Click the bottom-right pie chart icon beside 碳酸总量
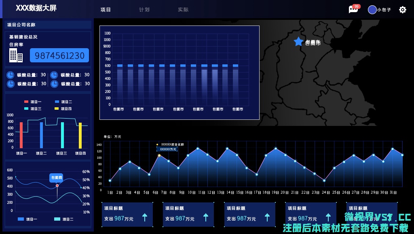Screen dimensions: 414x234 [x=54, y=84]
